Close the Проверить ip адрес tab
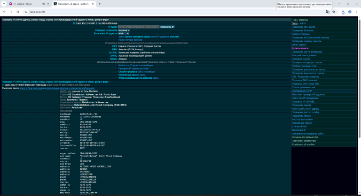The width and height of the screenshot is (361, 196). 93,4
